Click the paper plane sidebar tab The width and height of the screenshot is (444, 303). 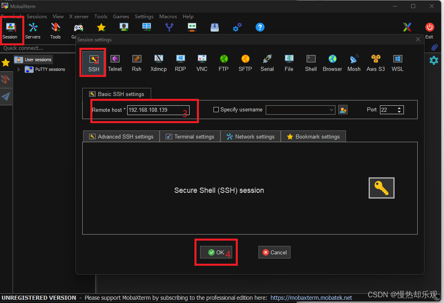point(6,96)
